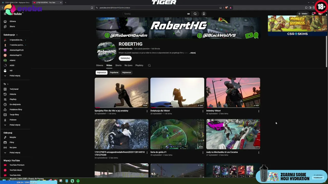Play 'Imieniny Viktori' video thumbnail

point(233,93)
